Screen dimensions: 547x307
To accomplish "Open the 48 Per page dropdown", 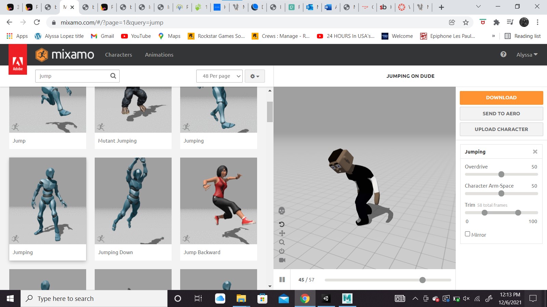I will (219, 76).
